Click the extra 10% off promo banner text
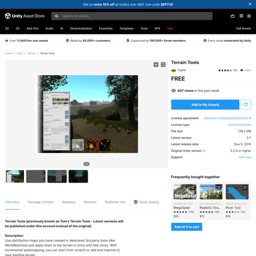This screenshot has width=256, height=256. (128, 4)
